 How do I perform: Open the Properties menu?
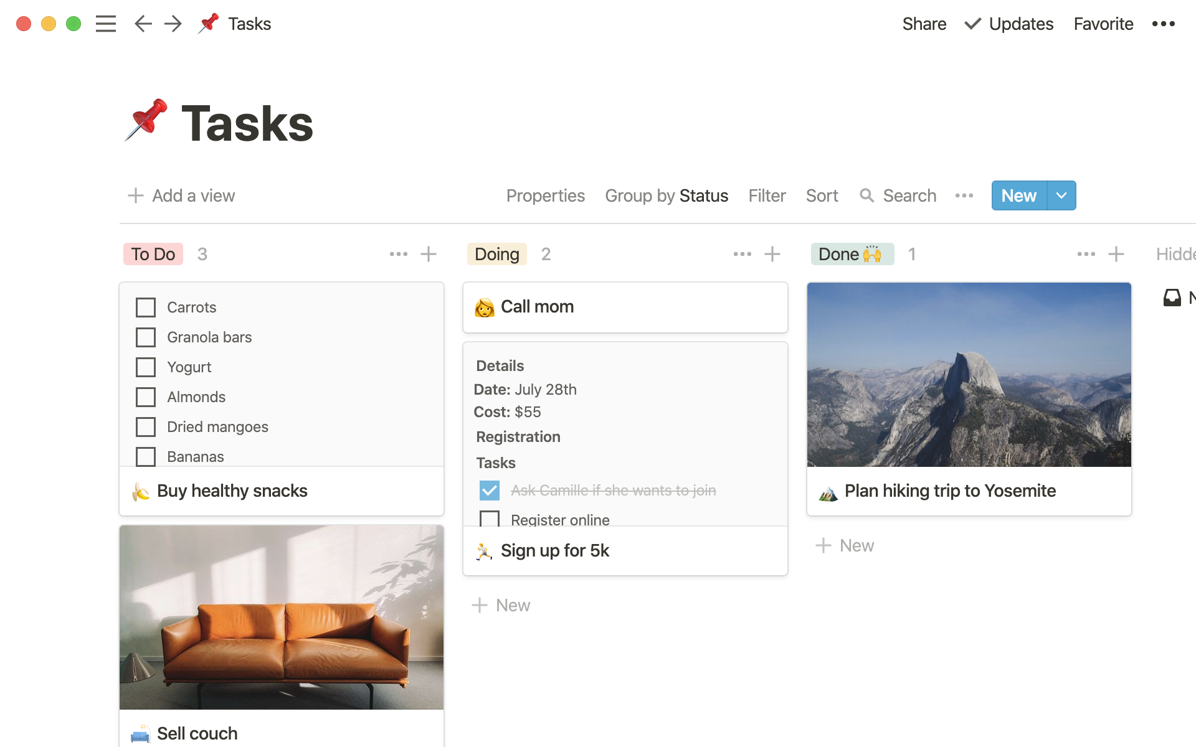click(545, 195)
